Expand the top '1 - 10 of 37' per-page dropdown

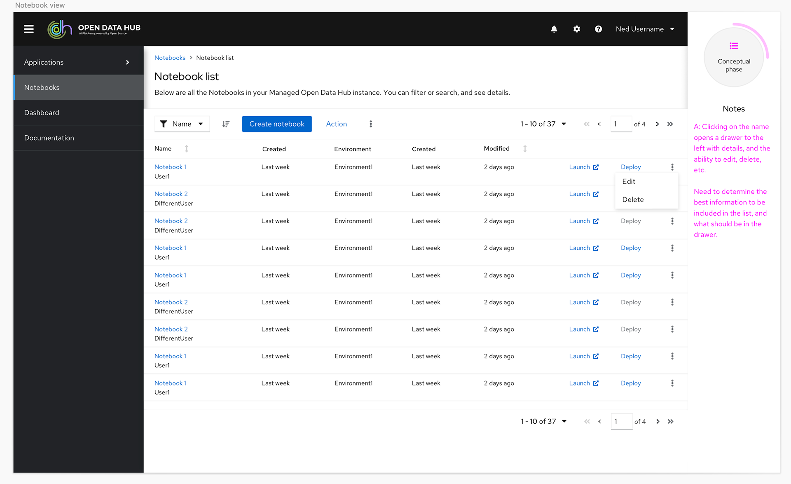[x=543, y=124]
